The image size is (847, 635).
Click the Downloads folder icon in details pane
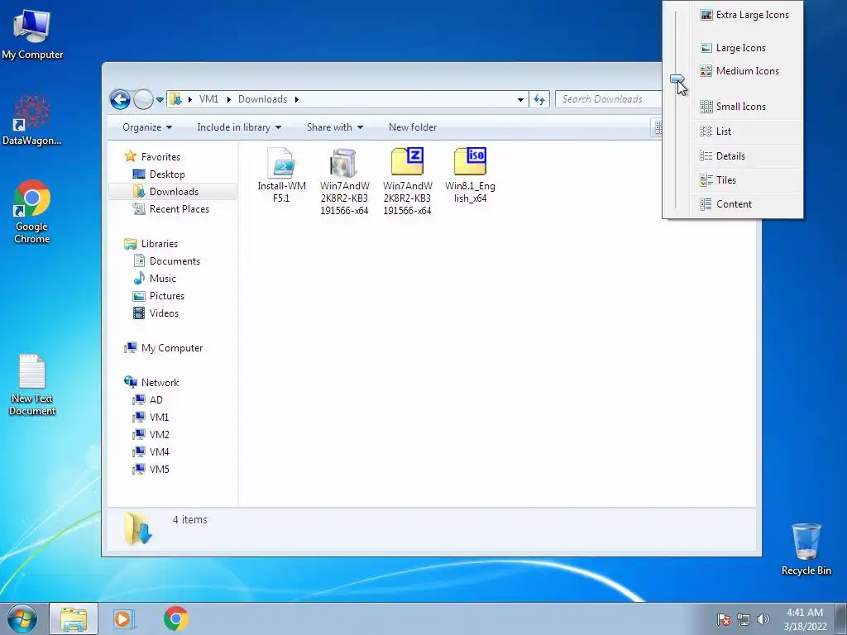point(138,528)
